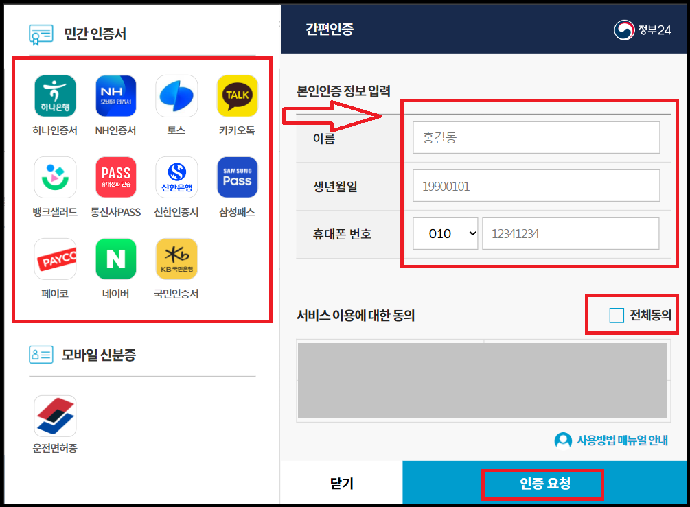Focus the 생년월일 birthdate field

click(536, 185)
